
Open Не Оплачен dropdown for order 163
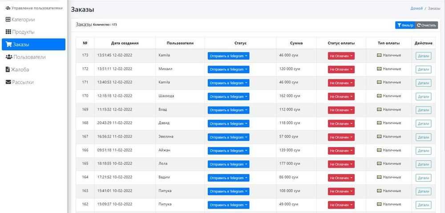[341, 192]
